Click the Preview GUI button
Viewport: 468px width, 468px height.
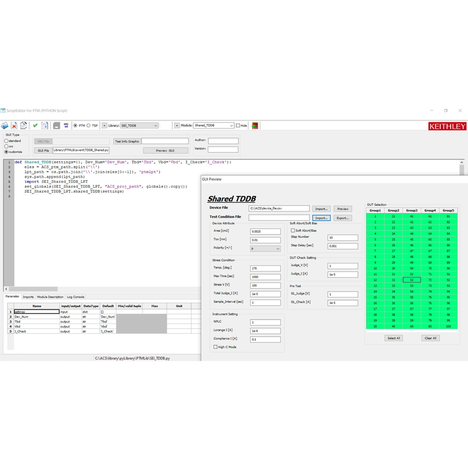[x=165, y=150]
